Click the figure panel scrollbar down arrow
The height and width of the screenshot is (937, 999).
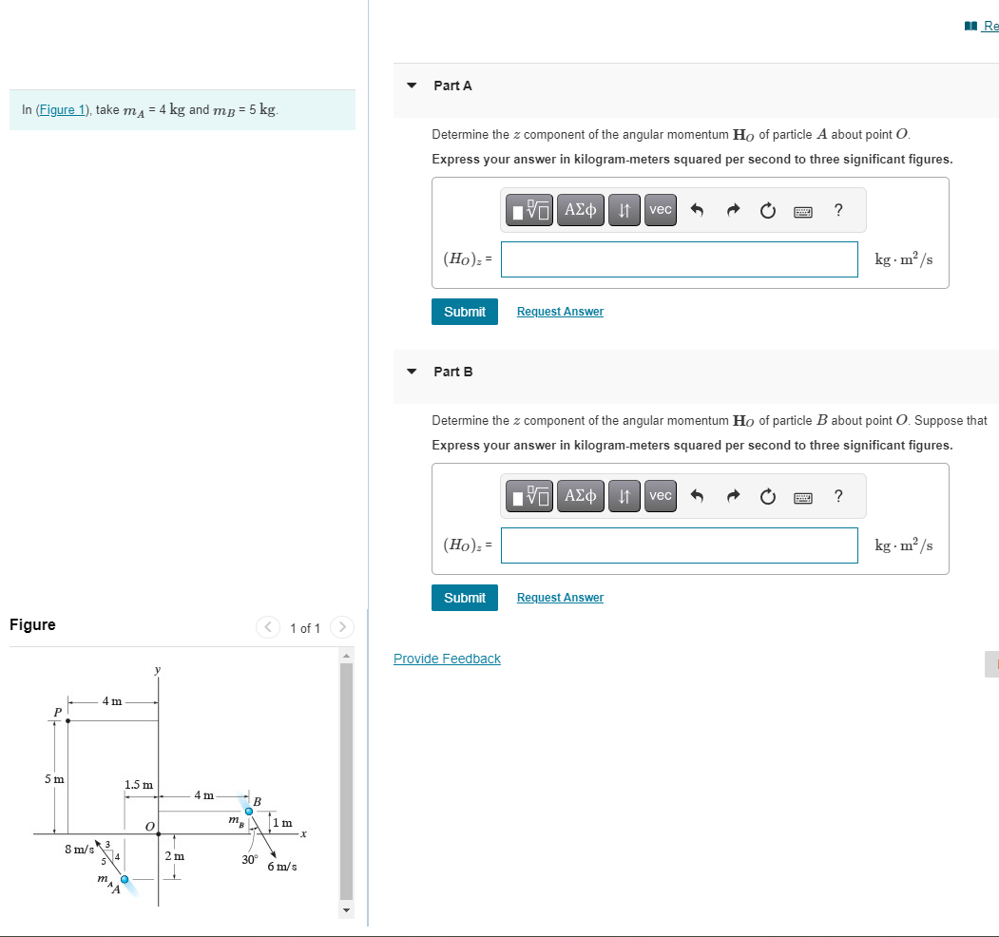click(346, 910)
